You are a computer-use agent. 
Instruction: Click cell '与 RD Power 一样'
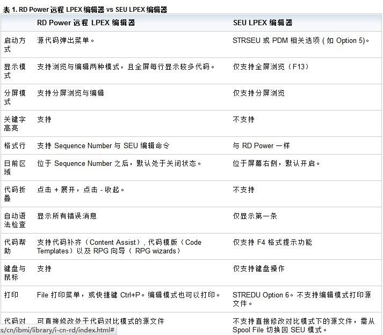(x=262, y=146)
